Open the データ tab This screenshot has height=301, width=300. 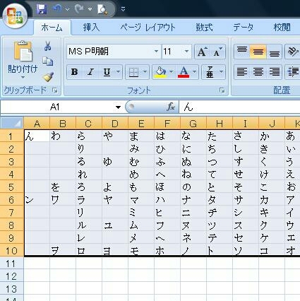(x=244, y=28)
